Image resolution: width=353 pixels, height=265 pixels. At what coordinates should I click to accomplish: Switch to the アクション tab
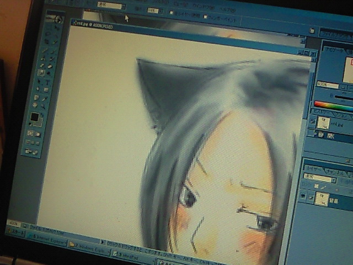tap(343, 115)
